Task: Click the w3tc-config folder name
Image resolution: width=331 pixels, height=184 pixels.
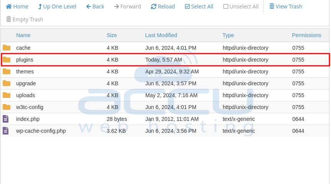Action: pyautogui.click(x=30, y=107)
